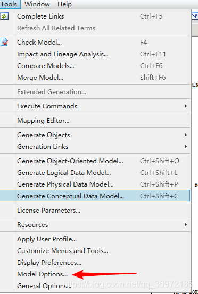Expand the Generation Links submenu arrow

coord(185,146)
